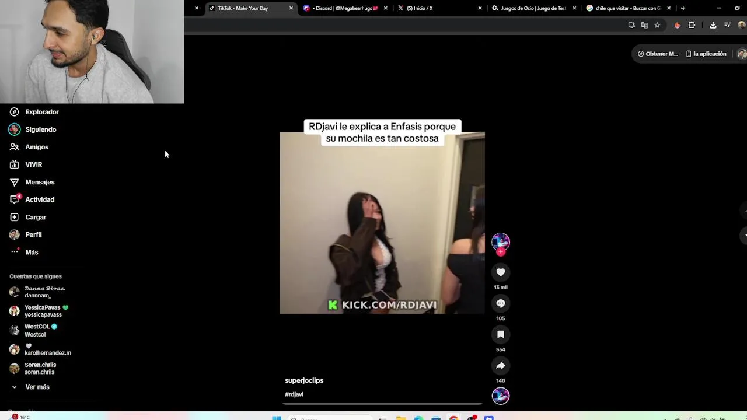This screenshot has height=420, width=747.
Task: Switch to chile que visitar Google tab
Action: tap(627, 8)
